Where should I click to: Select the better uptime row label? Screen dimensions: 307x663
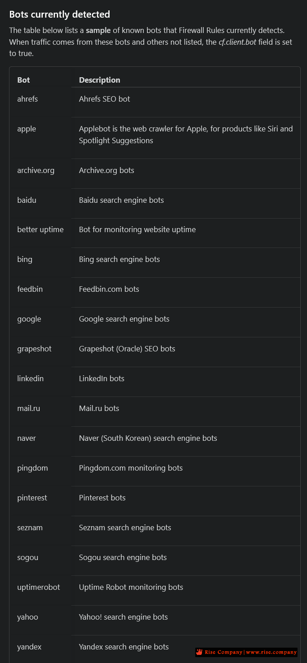(x=41, y=229)
